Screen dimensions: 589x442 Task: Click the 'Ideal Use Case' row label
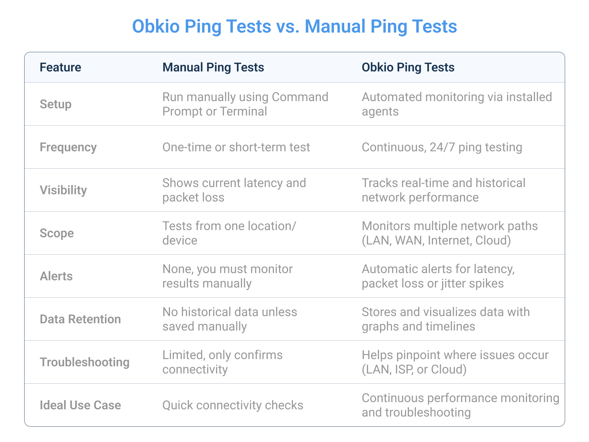80,405
